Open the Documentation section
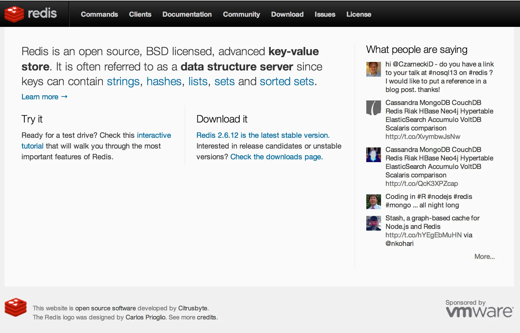The width and height of the screenshot is (520, 333). 187,14
